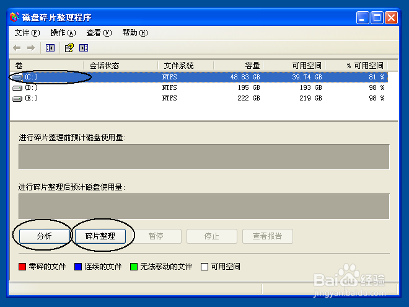The image size is (409, 307).
Task: Click the green 无法移动的文件 legend swatch
Action: pyautogui.click(x=134, y=267)
